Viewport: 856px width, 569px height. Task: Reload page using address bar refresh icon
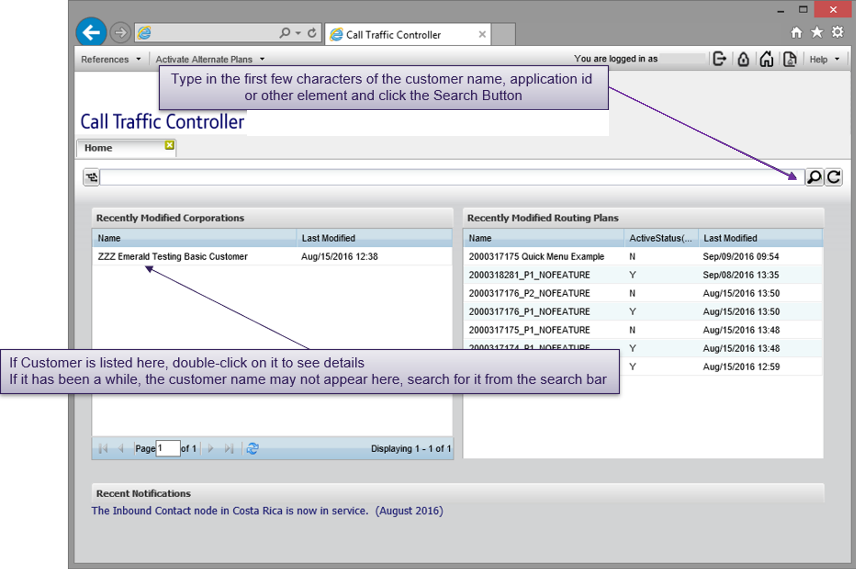[312, 33]
